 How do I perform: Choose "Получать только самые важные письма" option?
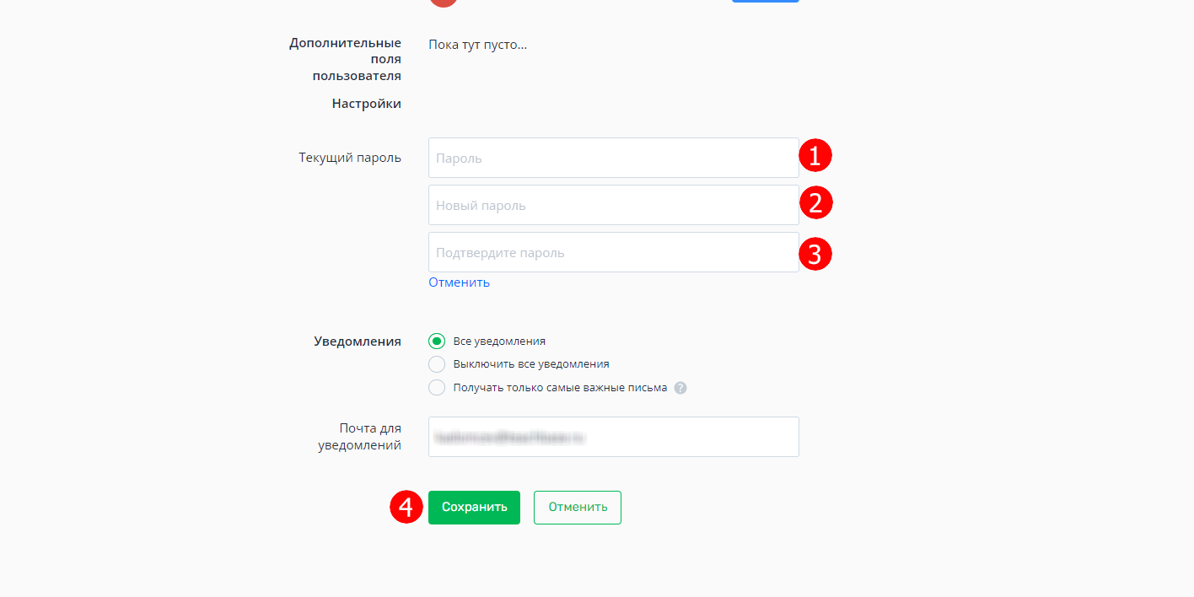pyautogui.click(x=437, y=388)
